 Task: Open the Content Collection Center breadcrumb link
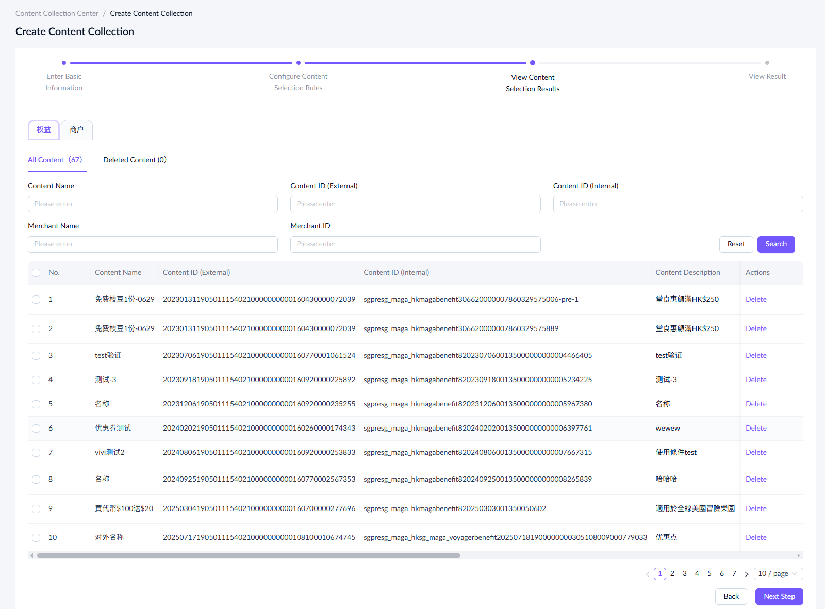pos(57,13)
